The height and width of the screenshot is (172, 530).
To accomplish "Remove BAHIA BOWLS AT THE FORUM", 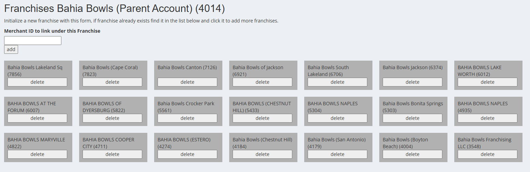I will tap(37, 118).
